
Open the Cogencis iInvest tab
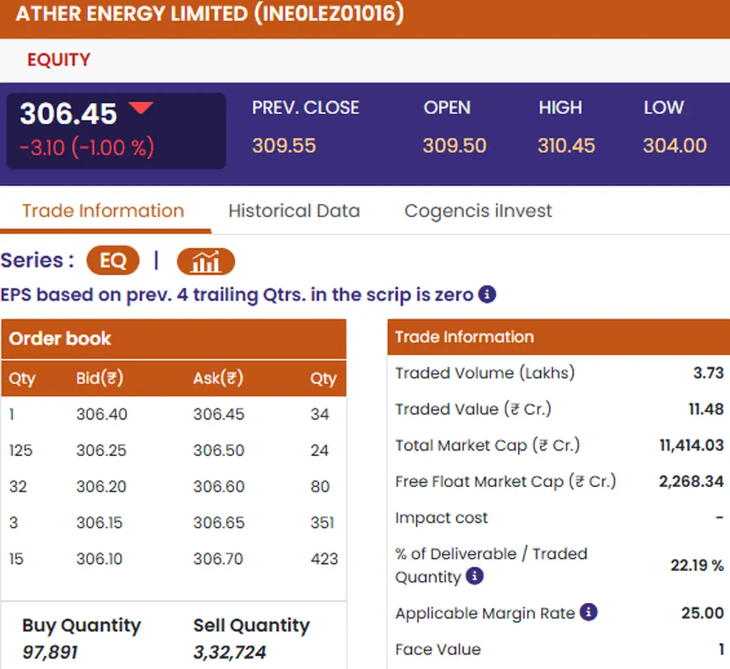tap(478, 211)
